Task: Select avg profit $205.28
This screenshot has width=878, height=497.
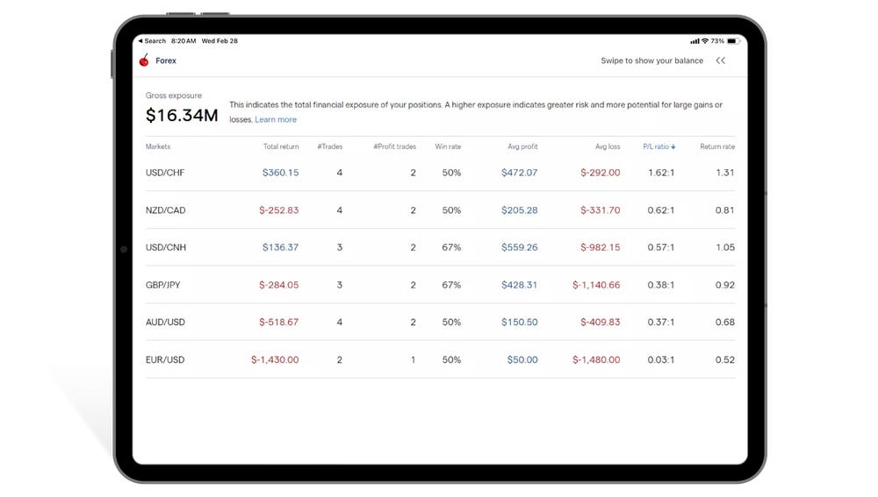Action: pyautogui.click(x=520, y=210)
